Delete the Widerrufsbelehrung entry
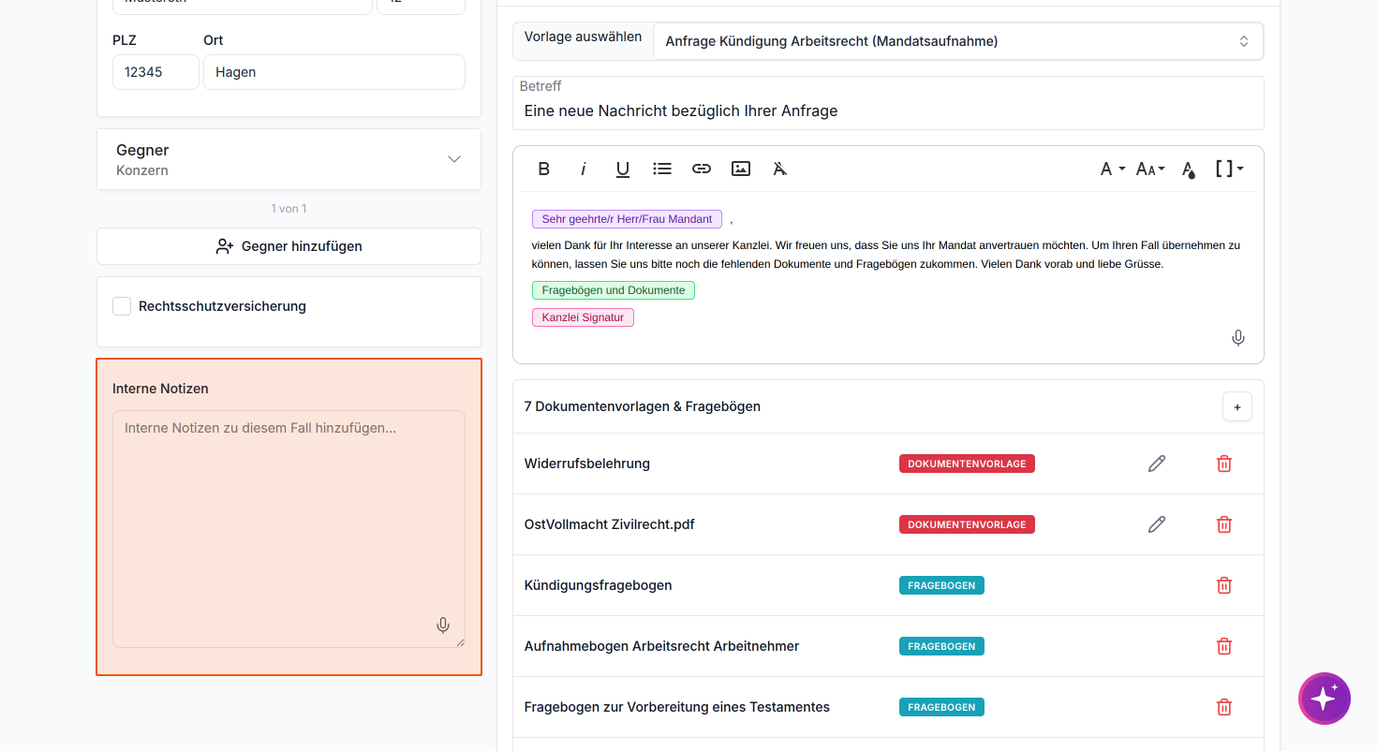This screenshot has width=1377, height=751. pyautogui.click(x=1223, y=464)
